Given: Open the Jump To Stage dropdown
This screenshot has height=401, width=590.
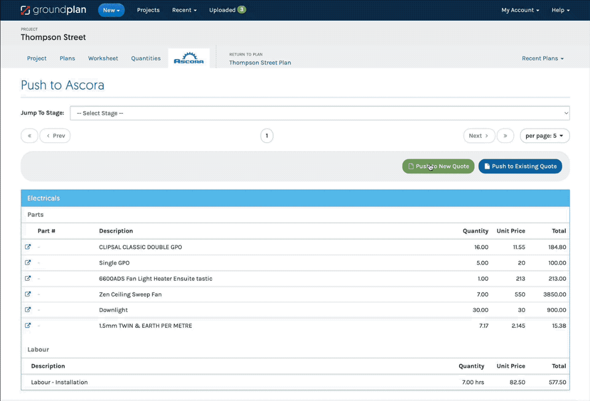Looking at the screenshot, I should coord(320,113).
